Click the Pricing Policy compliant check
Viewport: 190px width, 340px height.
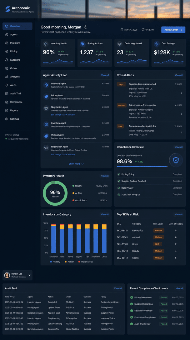119,174
